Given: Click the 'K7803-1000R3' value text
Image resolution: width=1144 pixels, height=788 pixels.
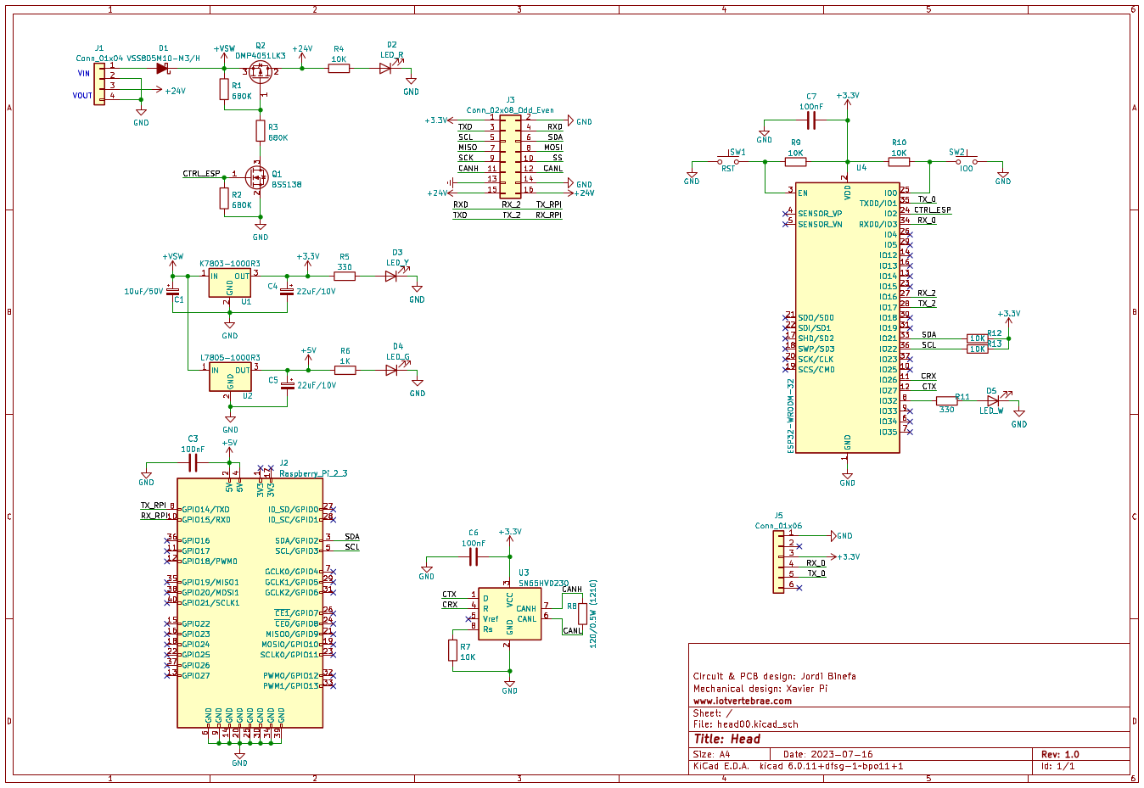Looking at the screenshot, I should coord(230,264).
